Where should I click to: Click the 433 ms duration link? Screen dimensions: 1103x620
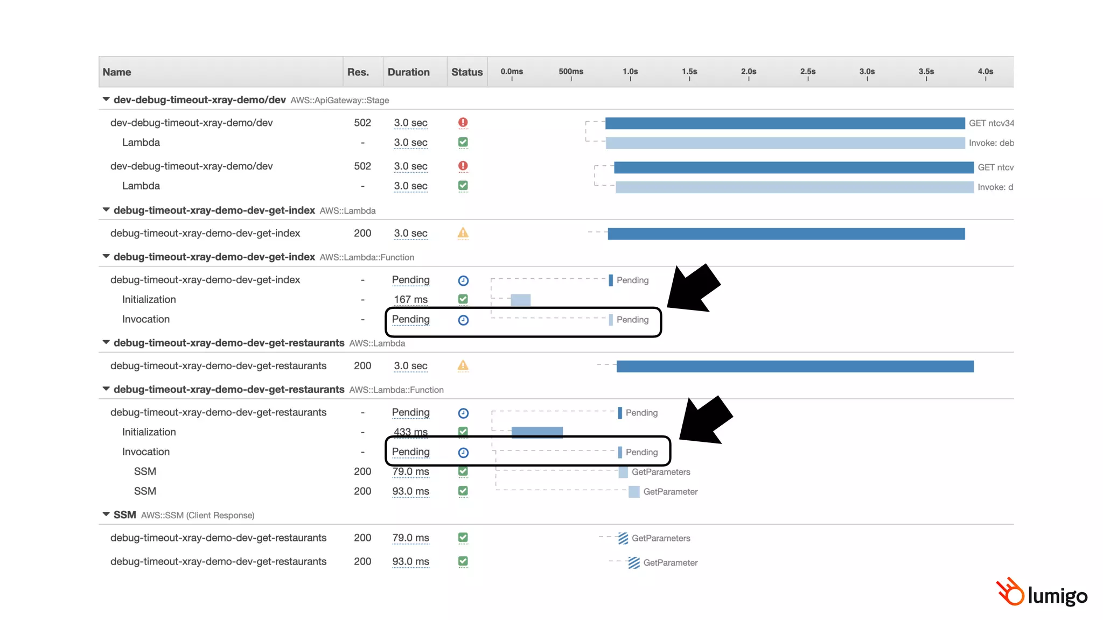(x=410, y=432)
